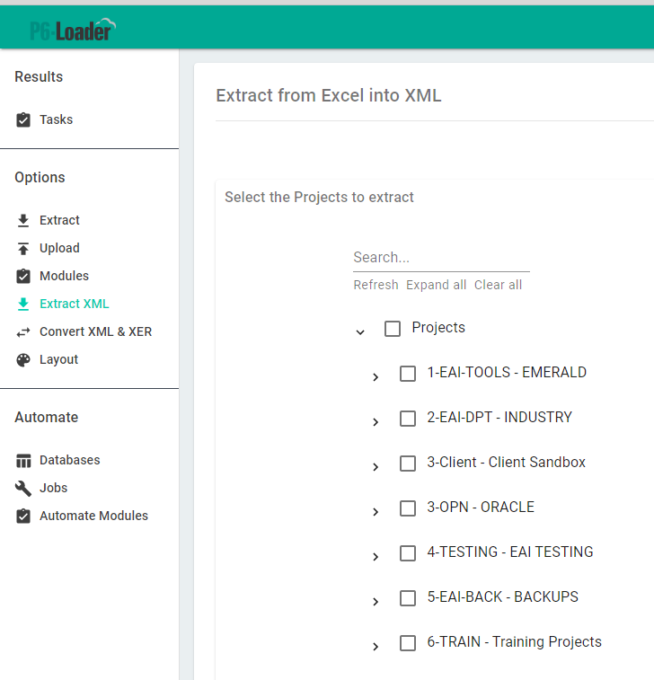Select the 4-TESTING - EAI TESTING checkbox

pos(408,553)
